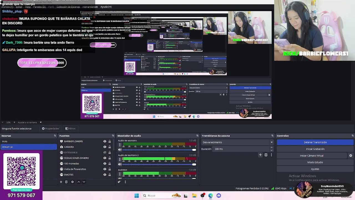355x200 pixels.
Task: Open the Herramientas menu
Action: [90, 7]
